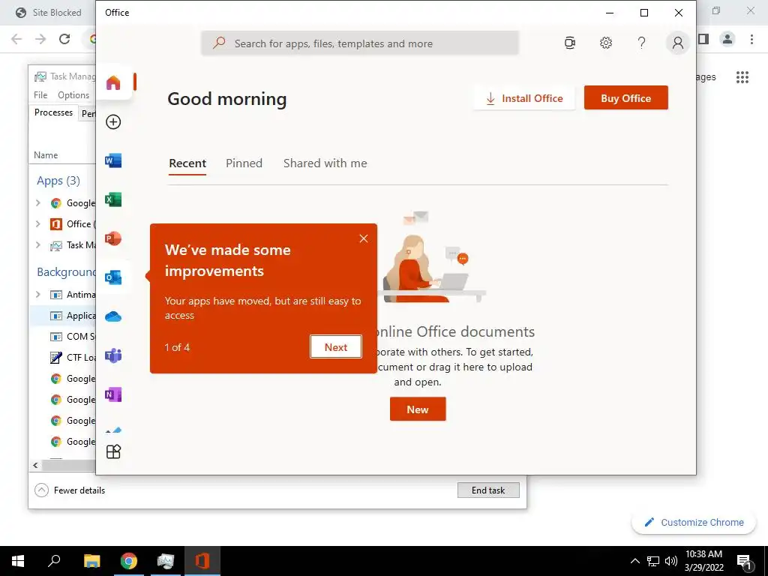
Task: Switch to Chrome from taskbar
Action: click(129, 561)
